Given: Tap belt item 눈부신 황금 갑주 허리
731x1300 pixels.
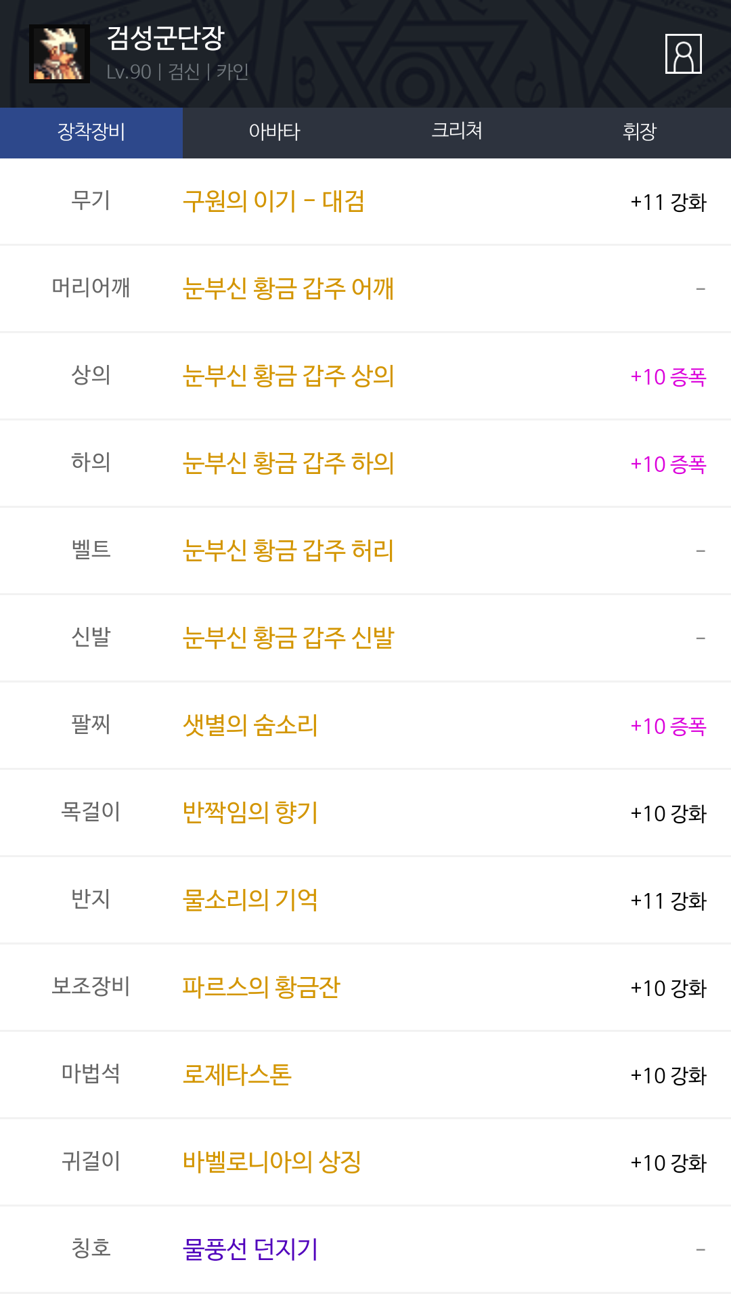Looking at the screenshot, I should coord(288,551).
